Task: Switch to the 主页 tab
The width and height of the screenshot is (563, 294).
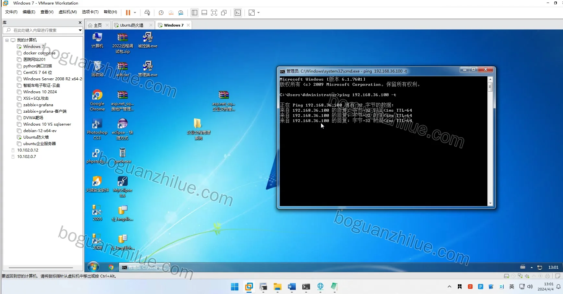Action: click(98, 25)
